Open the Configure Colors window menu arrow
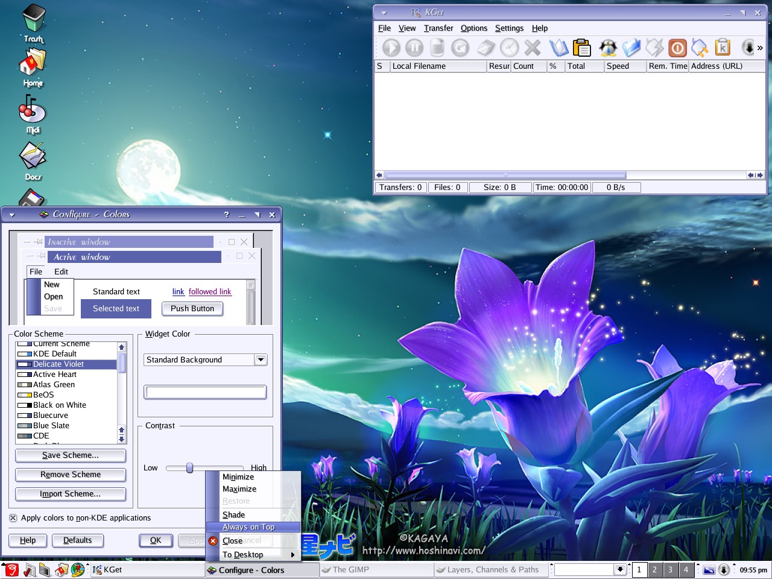Screen dimensions: 772x579 click(x=11, y=215)
